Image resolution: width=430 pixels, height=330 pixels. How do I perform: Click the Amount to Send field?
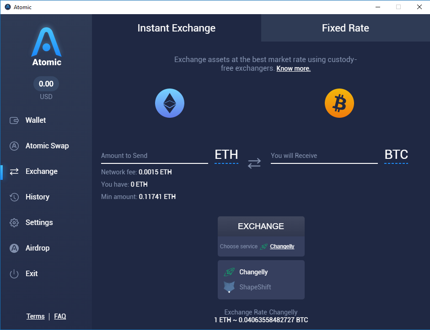pos(155,156)
